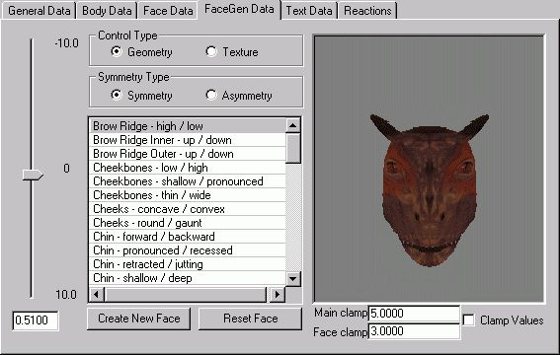Click the Create New Face button
The image size is (560, 355).
[139, 319]
